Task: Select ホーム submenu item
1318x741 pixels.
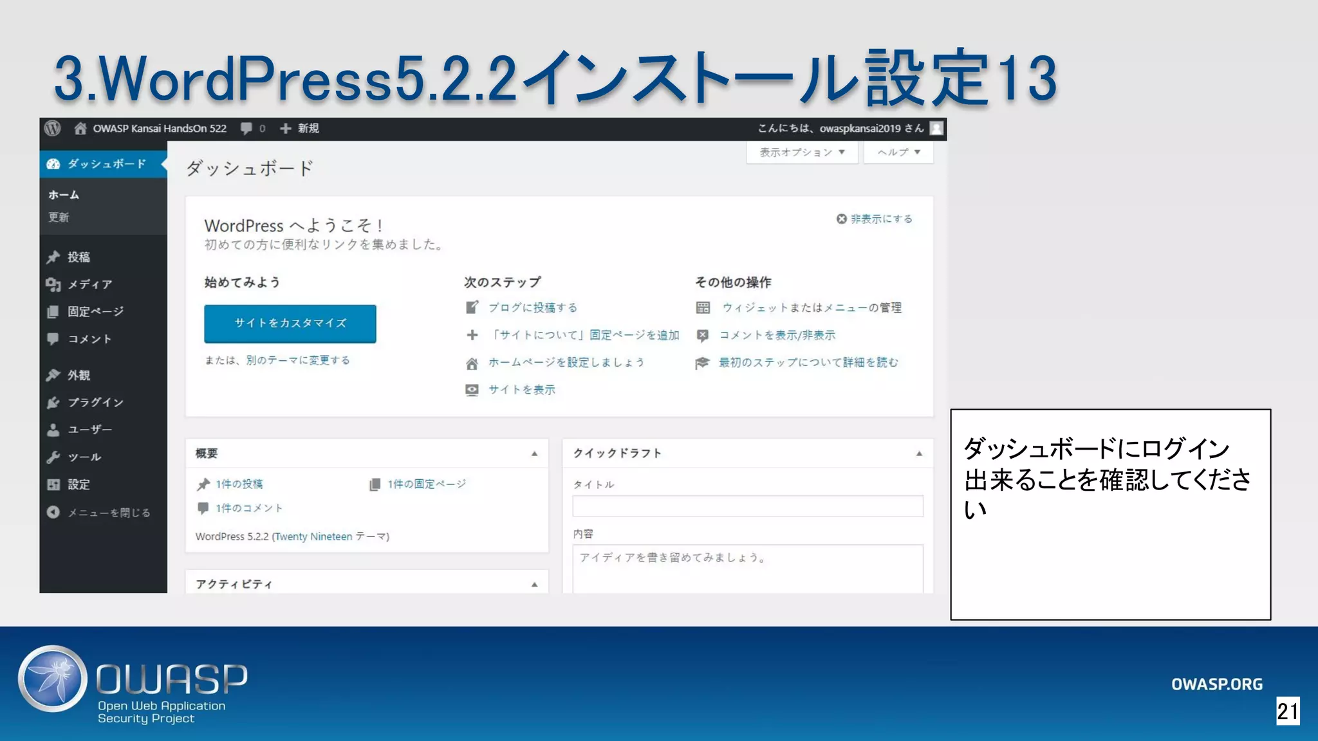Action: coord(64,194)
